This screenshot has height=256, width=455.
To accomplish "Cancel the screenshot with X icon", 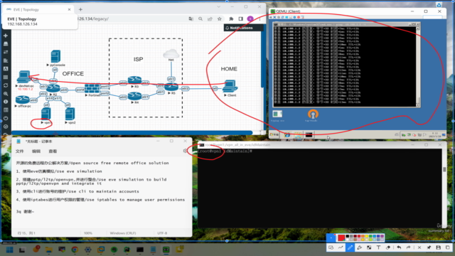I will 419,247.
